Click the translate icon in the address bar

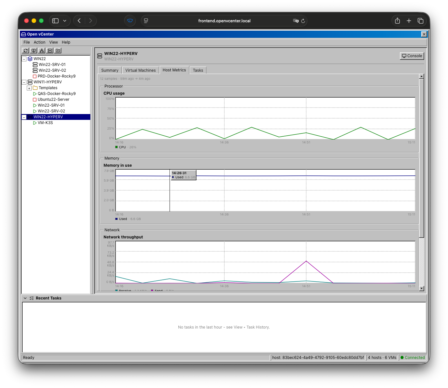pyautogui.click(x=296, y=21)
